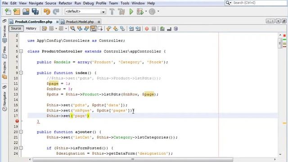The width and height of the screenshot is (288, 162).
Task: Click in the Search (Ctrl+I) field
Action: coord(256,3)
